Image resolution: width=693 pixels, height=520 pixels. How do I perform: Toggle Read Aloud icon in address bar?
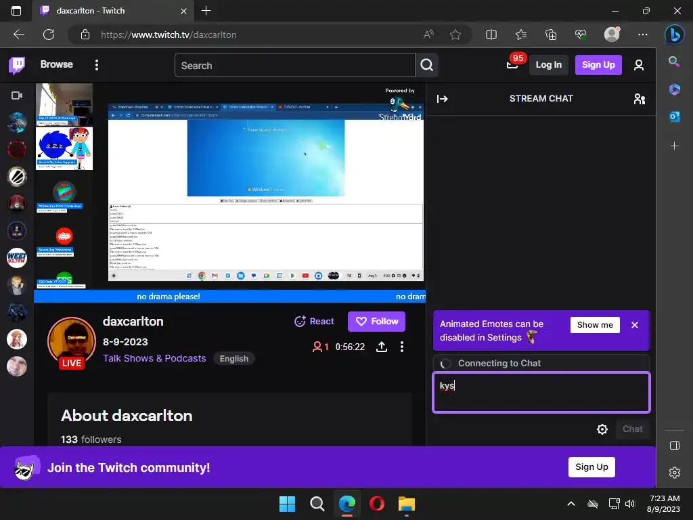pyautogui.click(x=428, y=35)
